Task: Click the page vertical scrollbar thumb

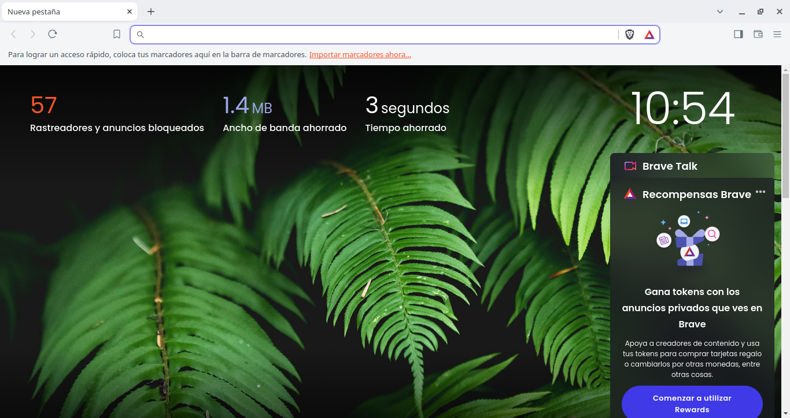Action: tap(785, 136)
